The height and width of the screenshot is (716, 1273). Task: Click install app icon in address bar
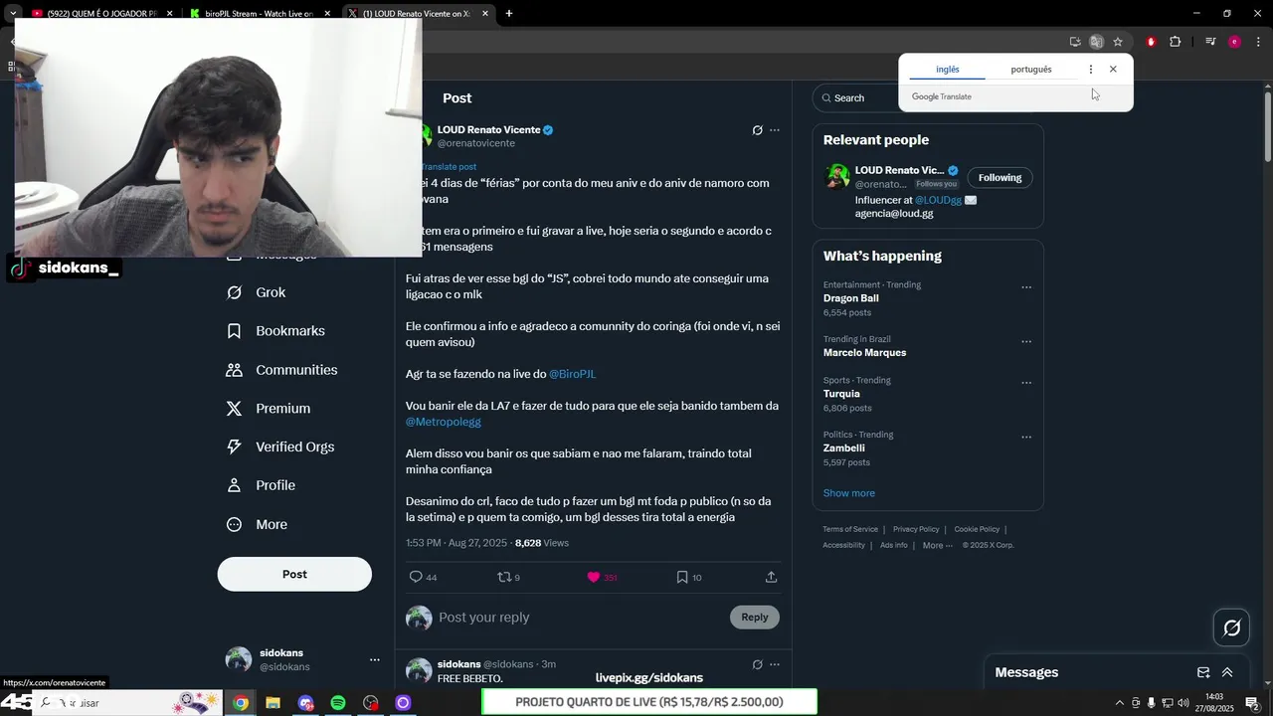1075,42
